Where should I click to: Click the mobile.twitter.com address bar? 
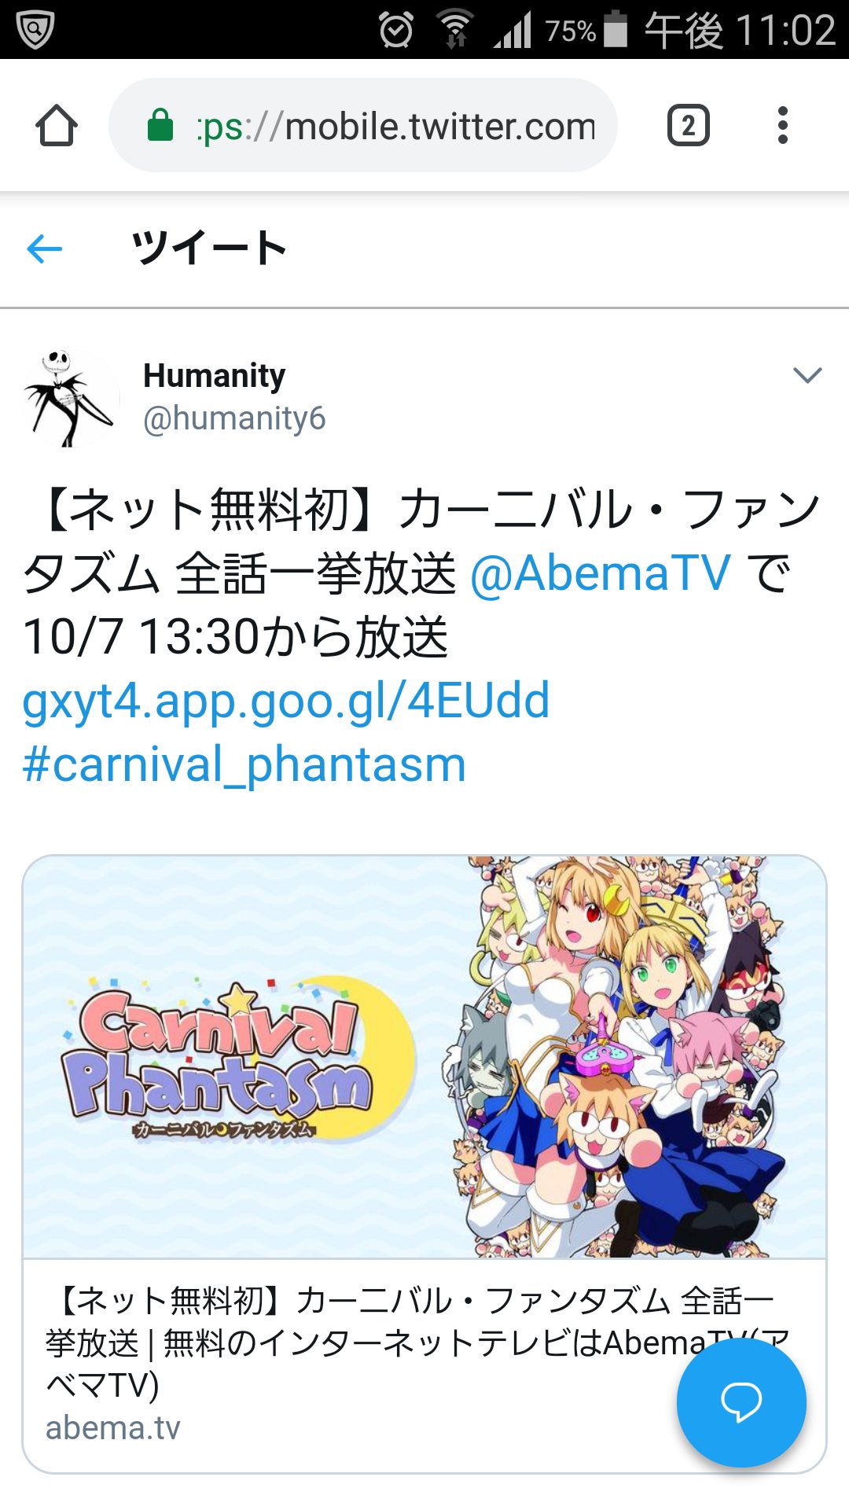(x=362, y=126)
